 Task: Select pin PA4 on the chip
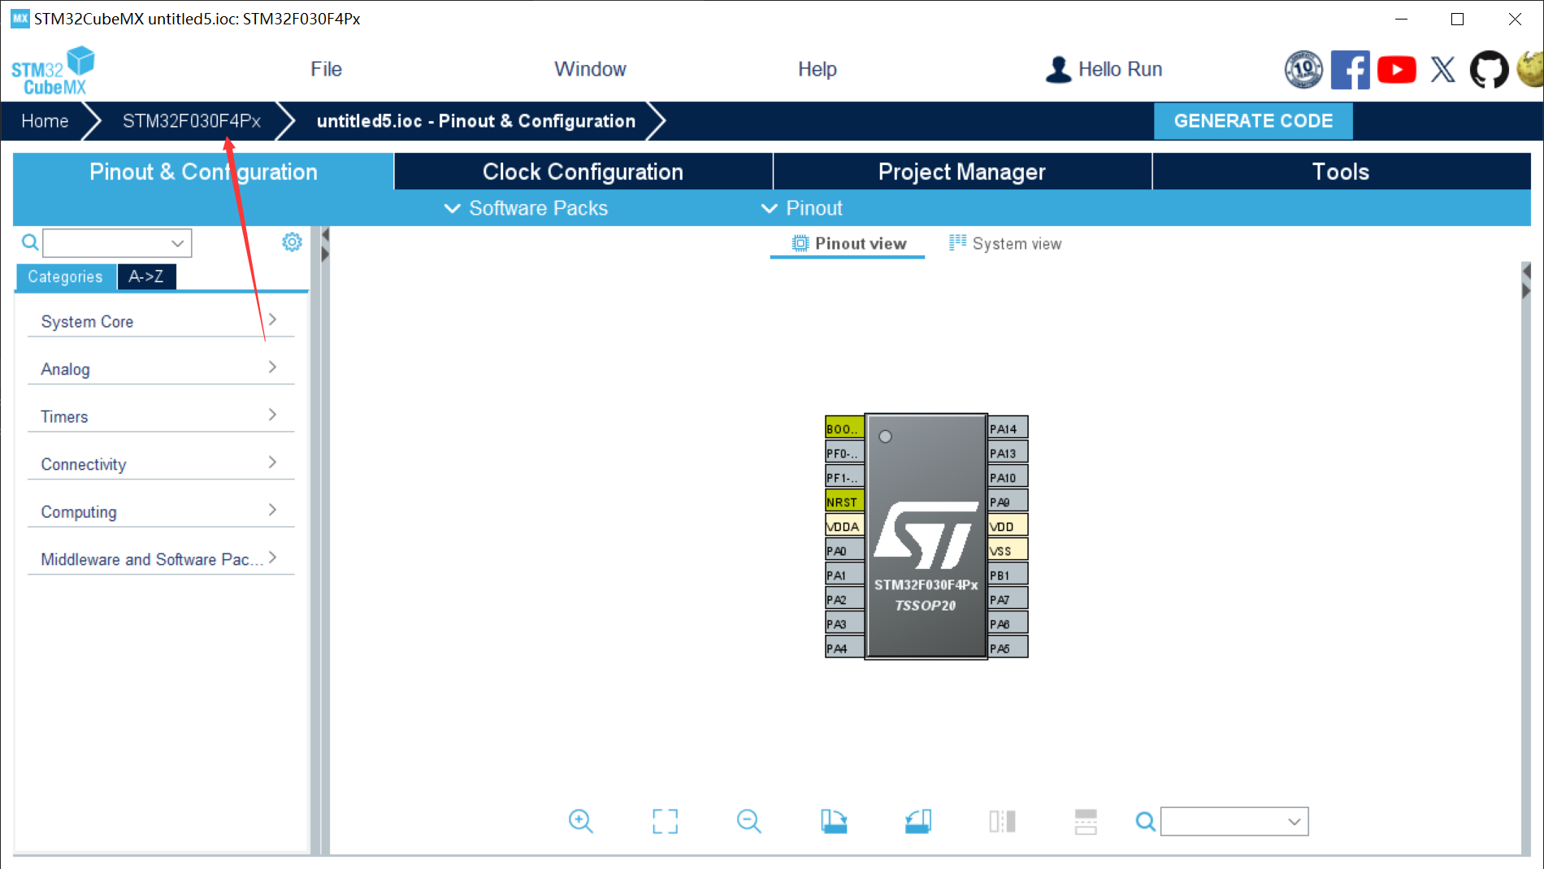click(x=844, y=647)
